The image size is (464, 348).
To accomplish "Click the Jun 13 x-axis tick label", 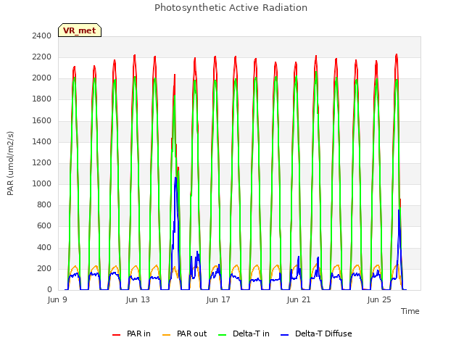I will click(x=138, y=299).
